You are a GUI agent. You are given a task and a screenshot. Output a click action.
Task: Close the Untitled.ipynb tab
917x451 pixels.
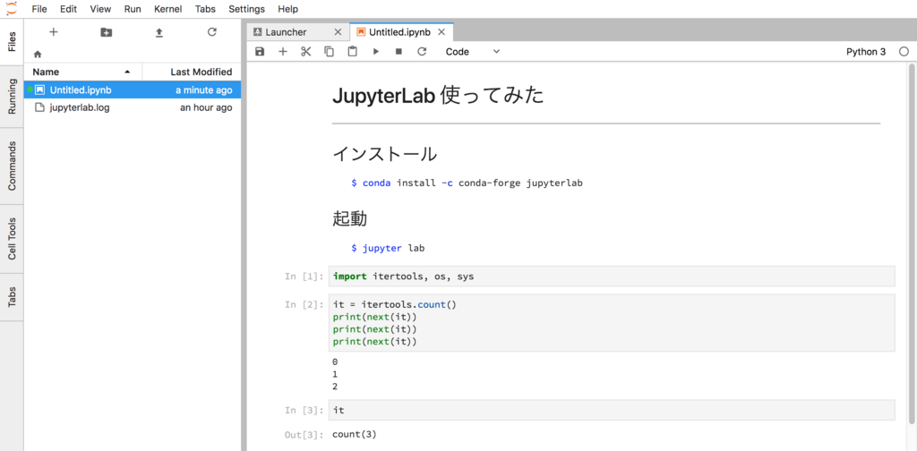click(441, 32)
